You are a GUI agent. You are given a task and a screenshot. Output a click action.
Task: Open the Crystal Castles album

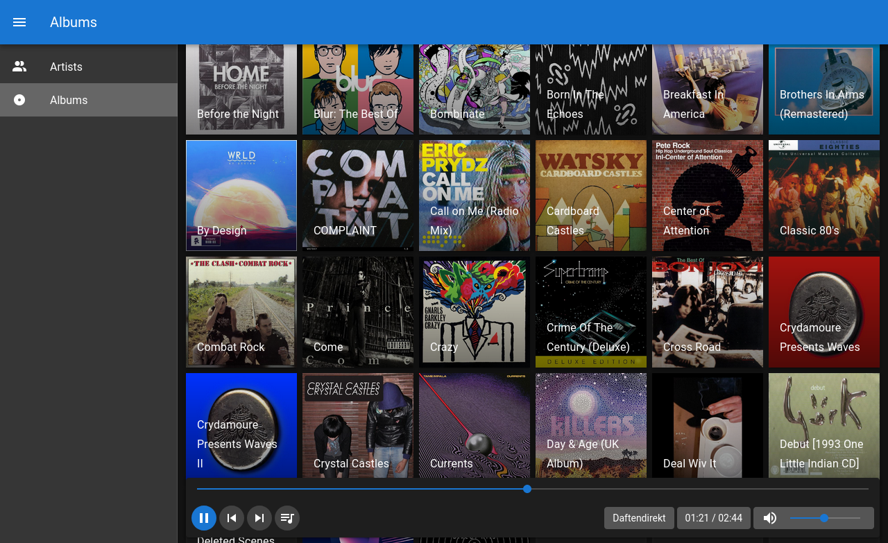coord(358,426)
